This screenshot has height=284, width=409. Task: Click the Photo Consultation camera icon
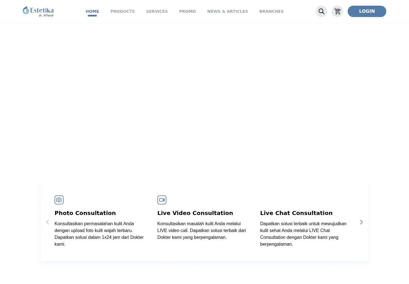pos(59,200)
